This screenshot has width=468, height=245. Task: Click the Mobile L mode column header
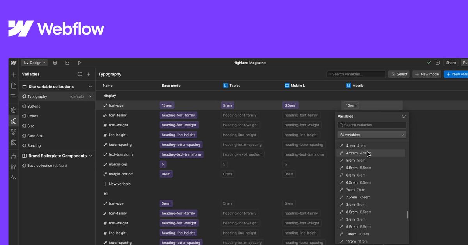click(295, 85)
